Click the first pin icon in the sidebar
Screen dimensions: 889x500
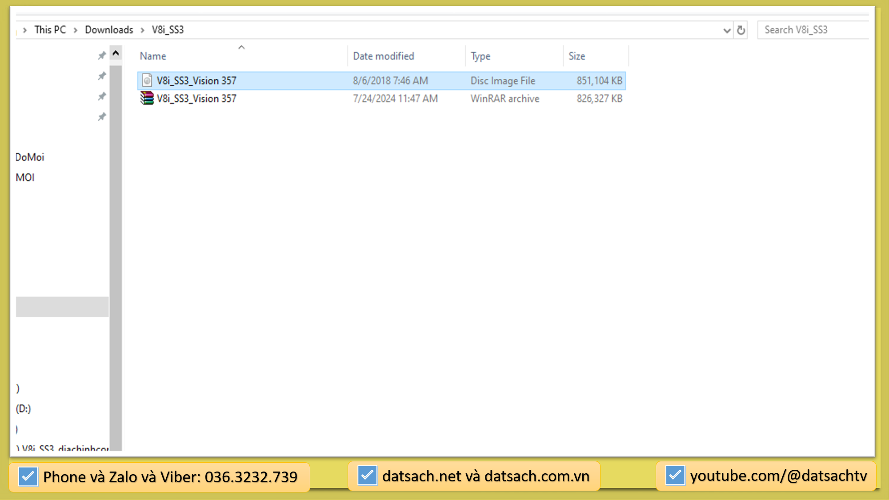pos(102,56)
